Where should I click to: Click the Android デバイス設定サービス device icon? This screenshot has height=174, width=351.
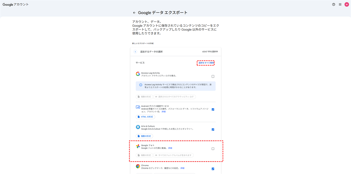[138, 107]
